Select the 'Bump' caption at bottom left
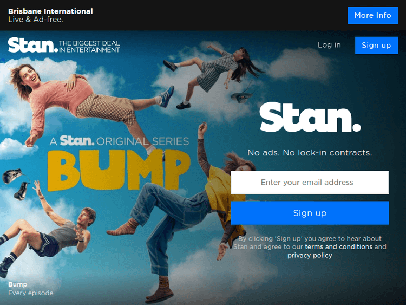The width and height of the screenshot is (406, 305). pos(17,284)
